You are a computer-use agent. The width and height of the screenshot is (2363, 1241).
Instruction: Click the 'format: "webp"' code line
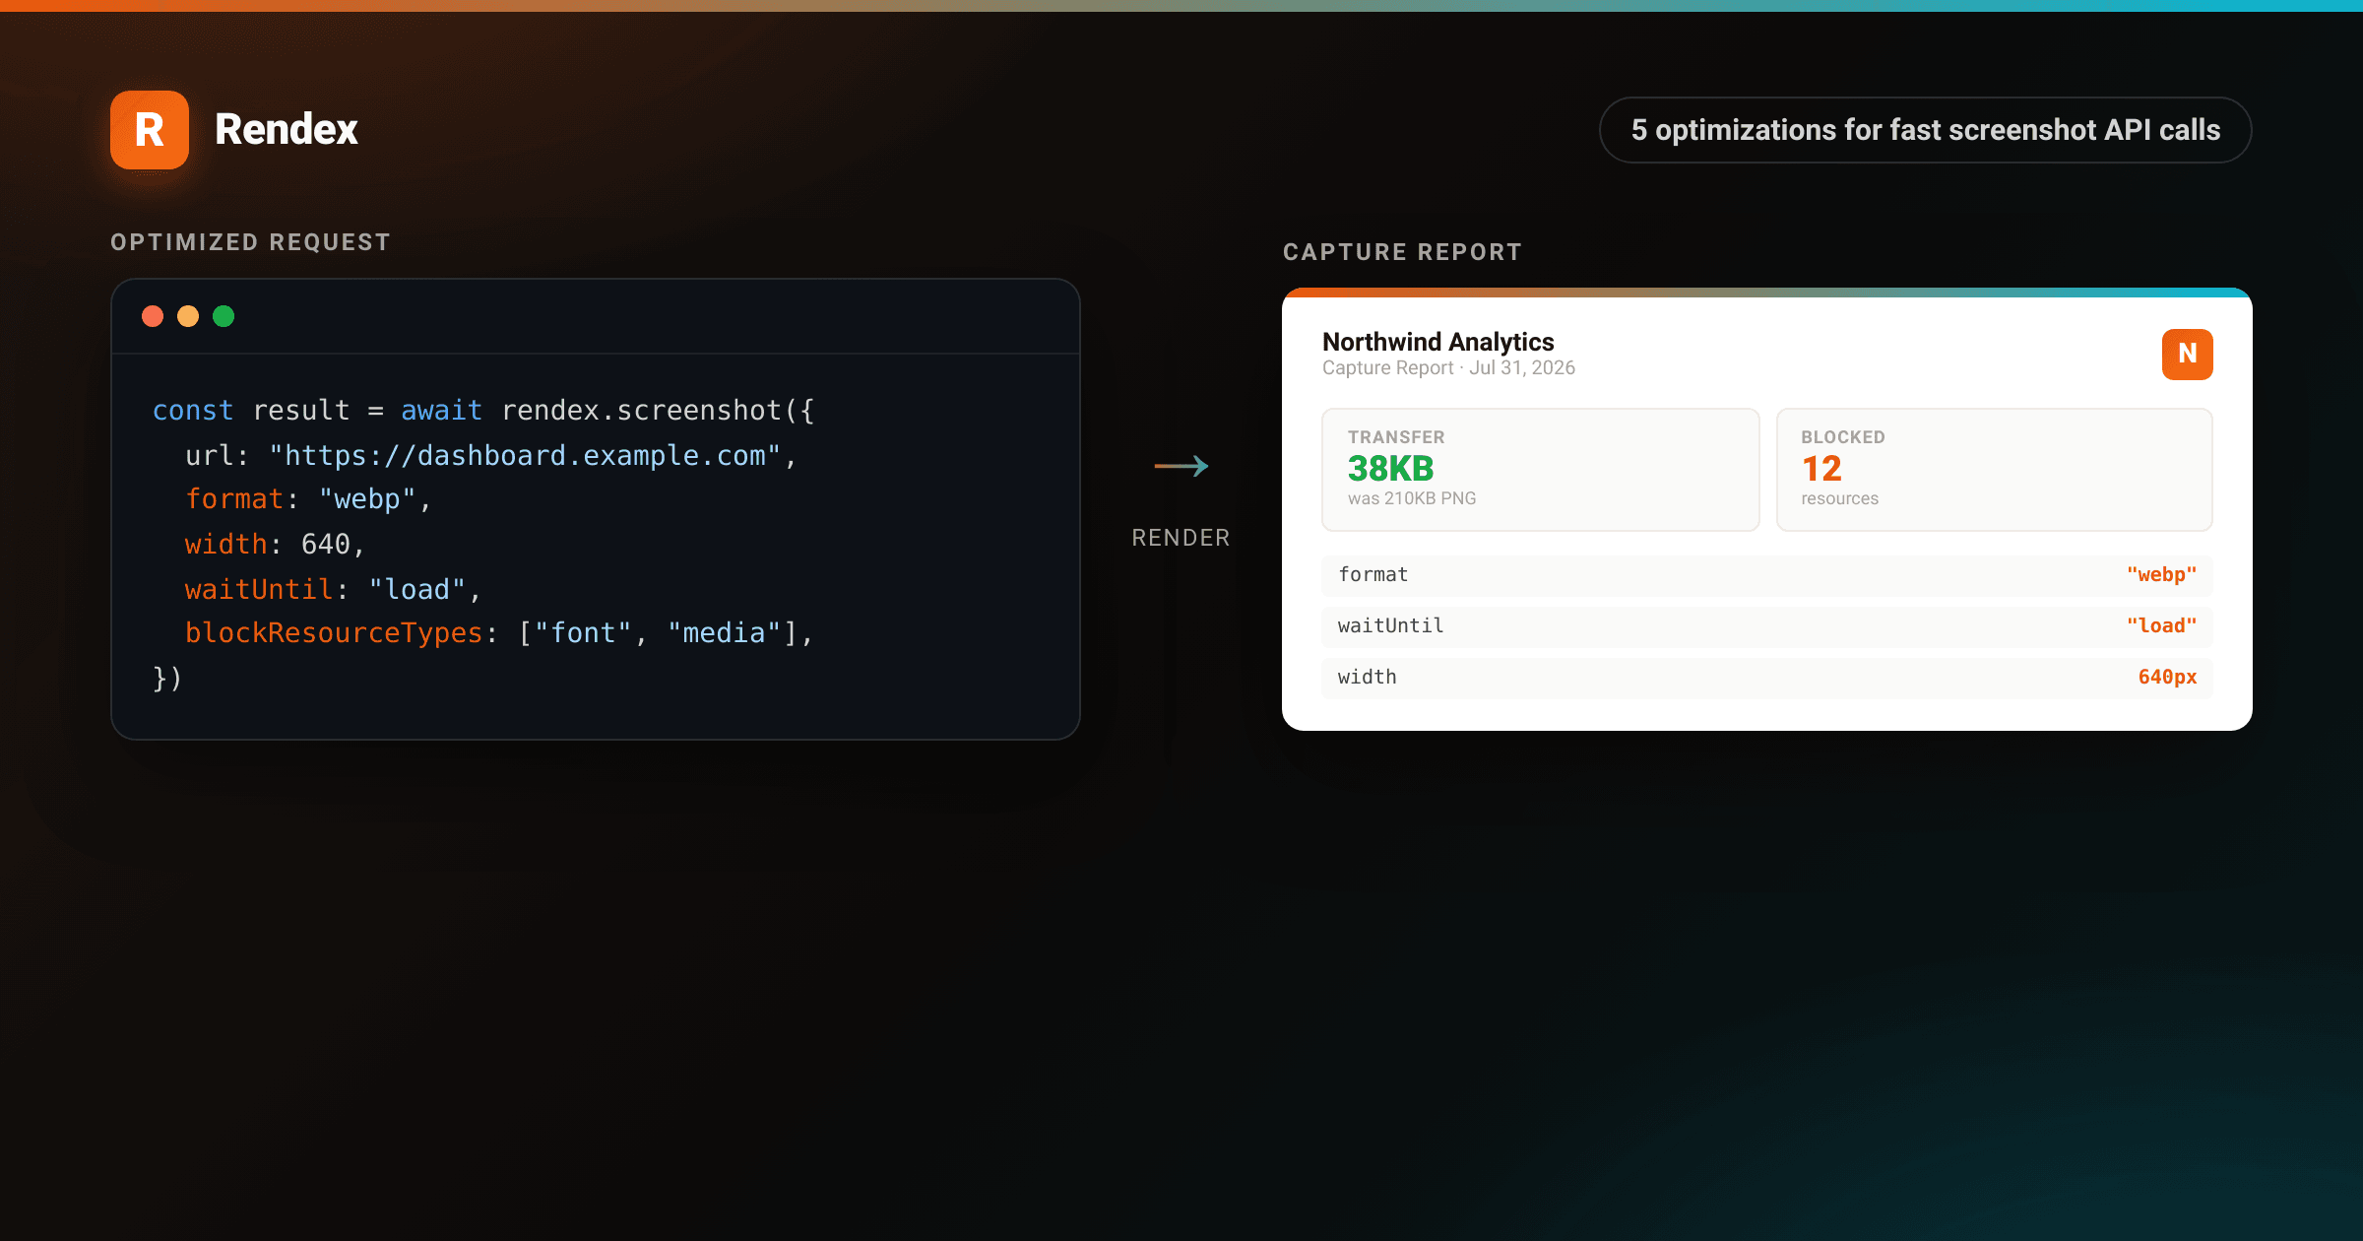click(308, 499)
